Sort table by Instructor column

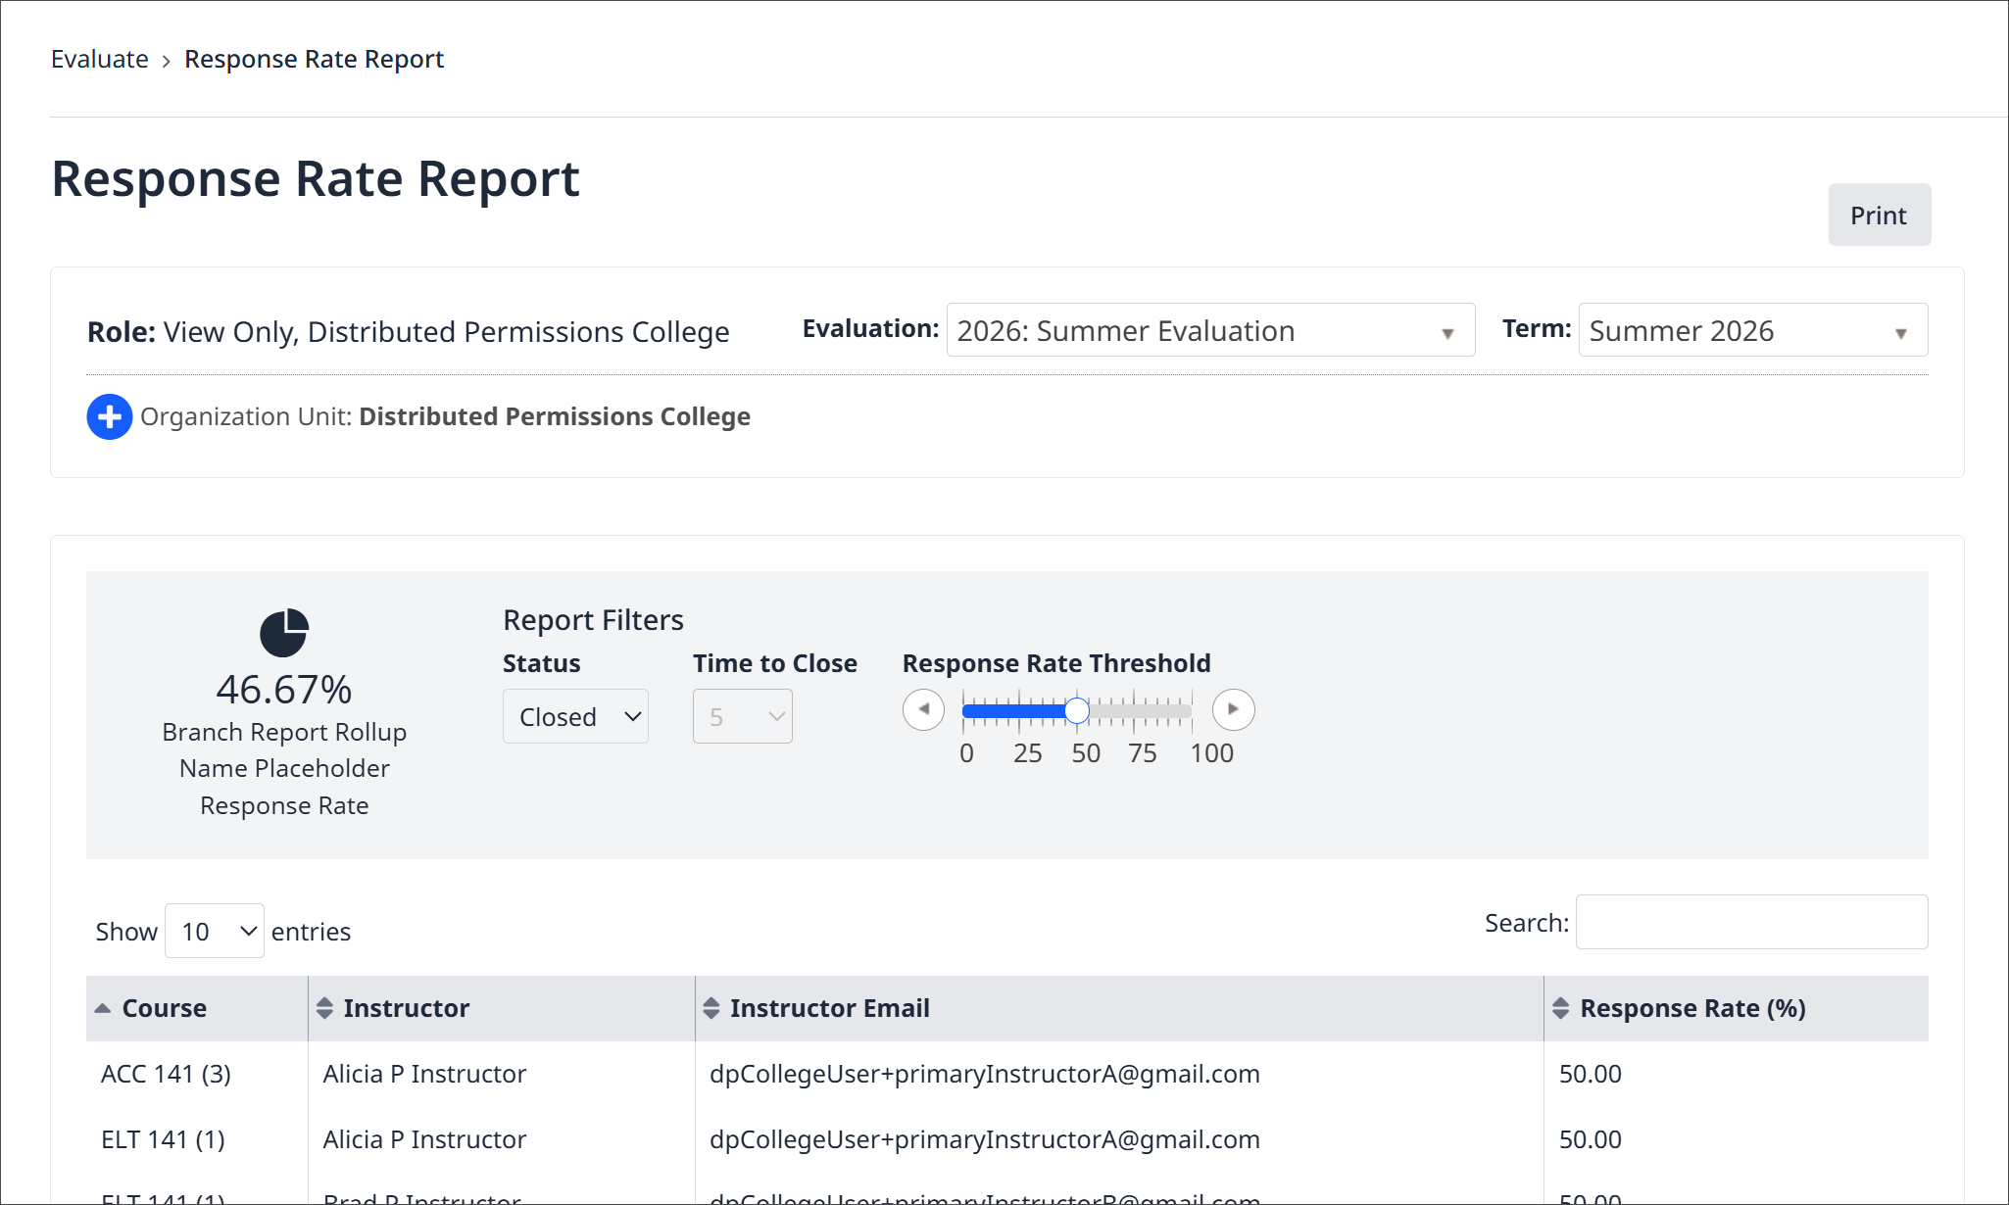point(502,1008)
